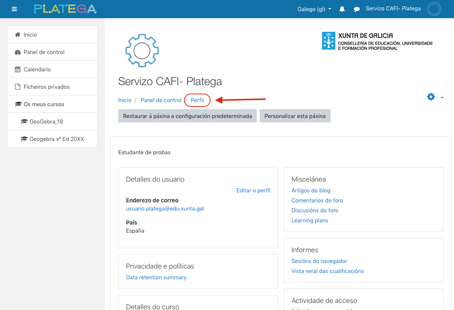Go to Inicio in the sidebar
Screen dimensions: 454x310
coord(30,35)
